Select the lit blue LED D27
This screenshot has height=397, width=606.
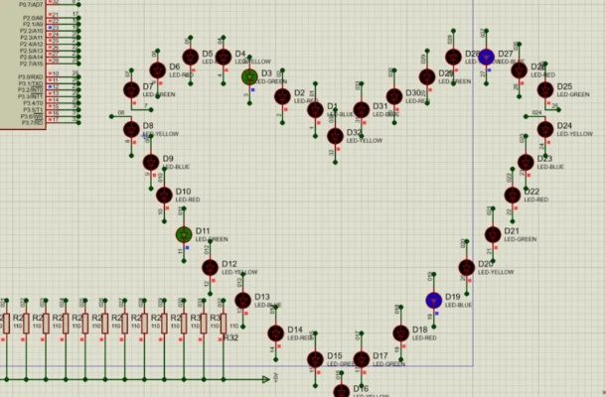tap(486, 57)
